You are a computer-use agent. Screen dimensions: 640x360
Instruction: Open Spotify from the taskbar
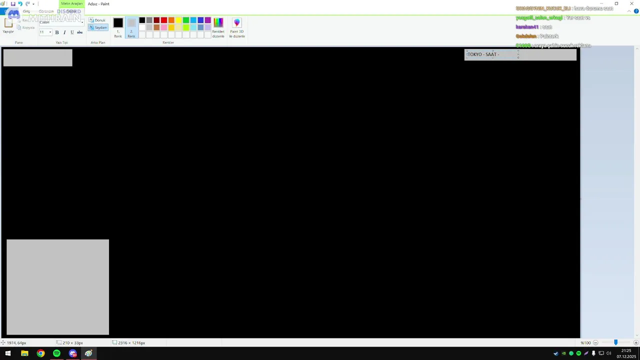point(56,353)
